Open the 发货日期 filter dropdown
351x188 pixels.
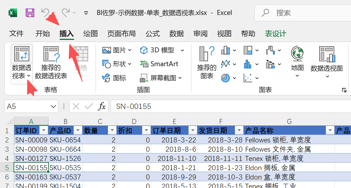239,130
